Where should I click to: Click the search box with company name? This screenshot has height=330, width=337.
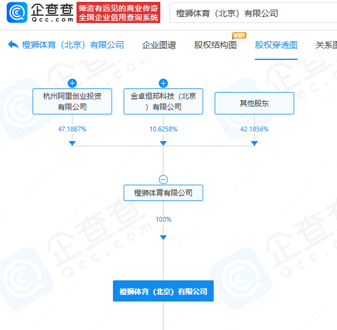click(253, 13)
